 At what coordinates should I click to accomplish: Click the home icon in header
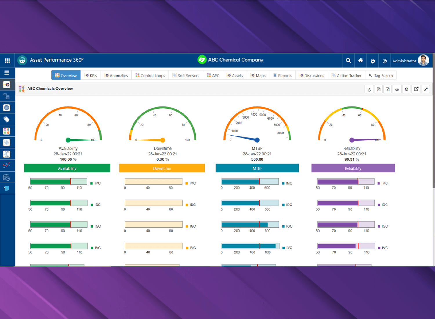(x=360, y=61)
